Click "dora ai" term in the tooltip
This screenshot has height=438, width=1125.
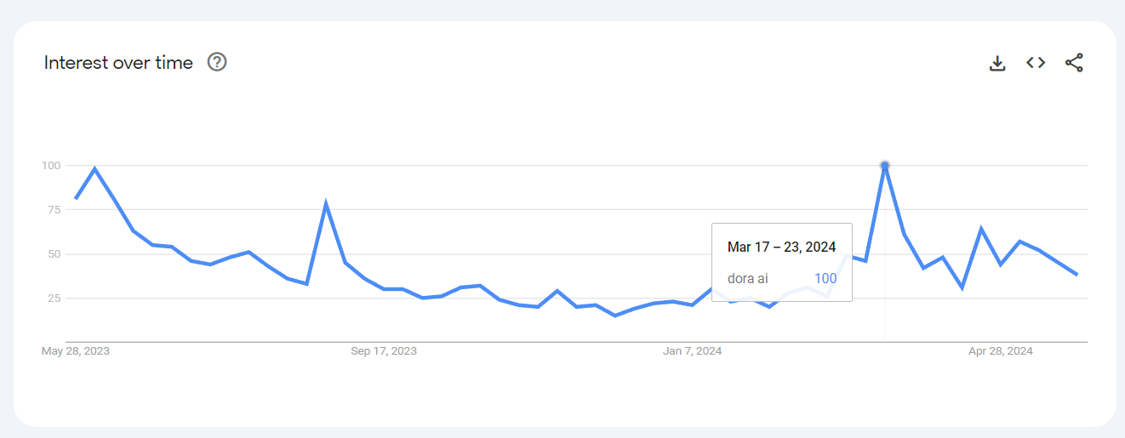746,278
